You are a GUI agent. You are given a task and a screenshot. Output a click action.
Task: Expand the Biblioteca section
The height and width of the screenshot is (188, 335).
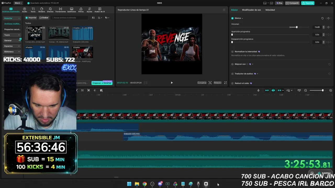tap(12, 52)
